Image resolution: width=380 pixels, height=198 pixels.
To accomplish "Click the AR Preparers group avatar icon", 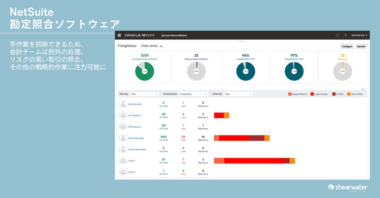I will 123,127.
